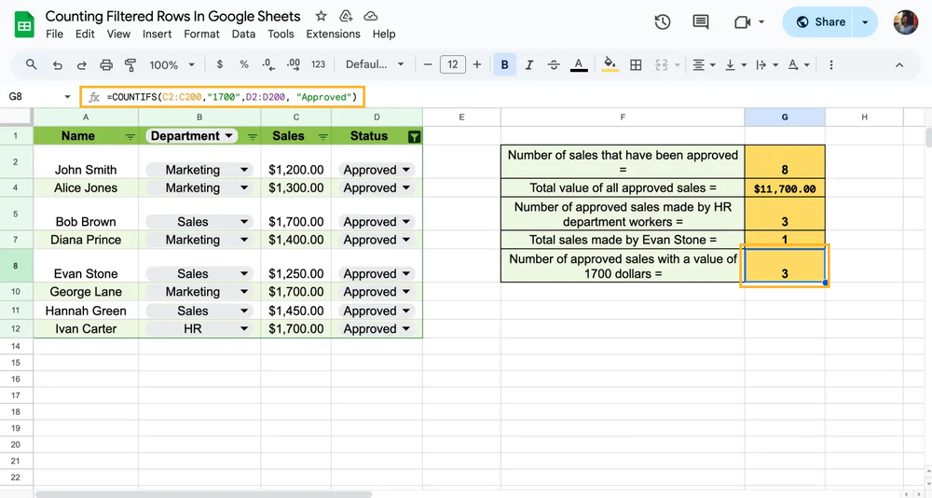The width and height of the screenshot is (932, 498).
Task: Increase font size with plus button
Action: click(x=477, y=65)
